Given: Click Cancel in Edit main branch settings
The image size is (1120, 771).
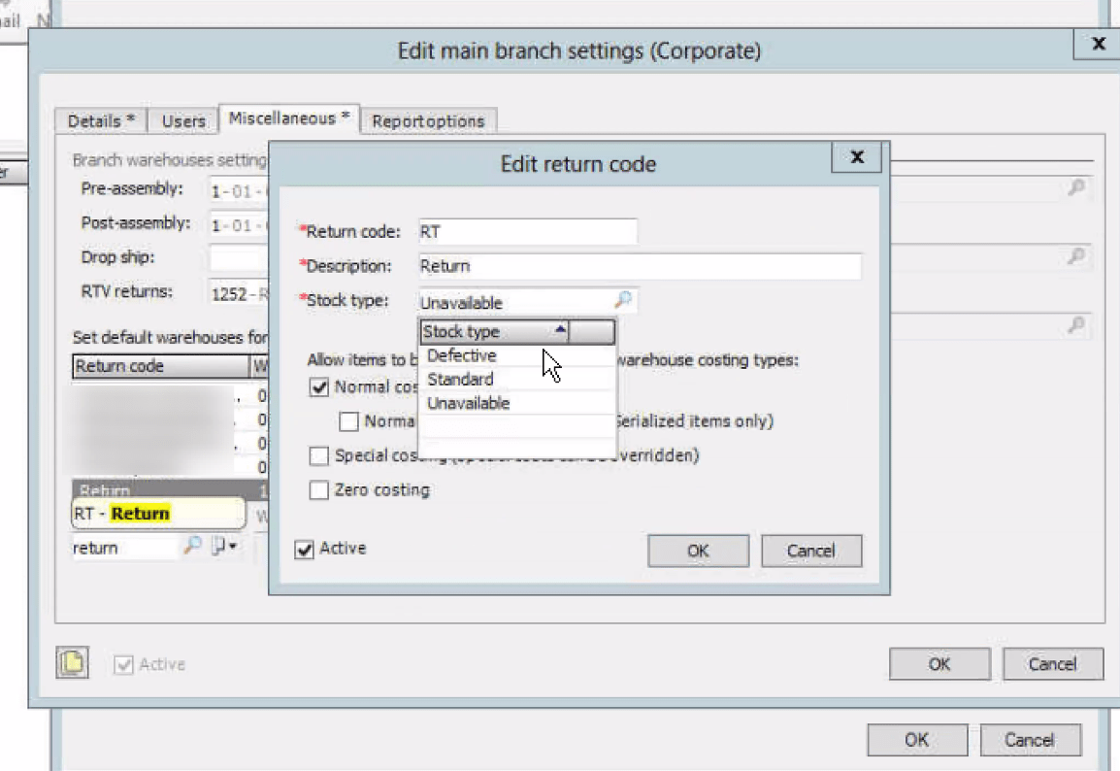Looking at the screenshot, I should (x=1052, y=664).
